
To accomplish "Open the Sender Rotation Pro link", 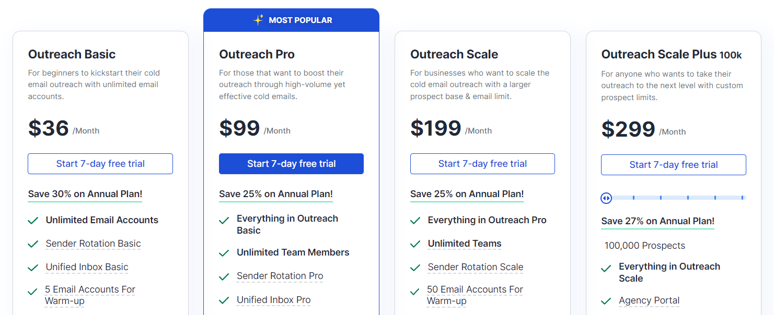I will 280,276.
